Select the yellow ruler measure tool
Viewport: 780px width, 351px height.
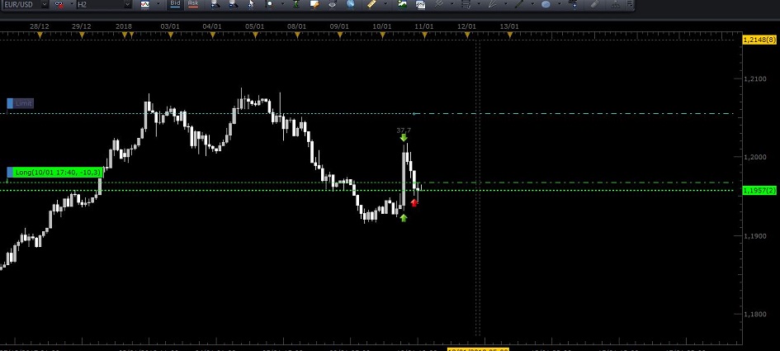tap(371, 5)
